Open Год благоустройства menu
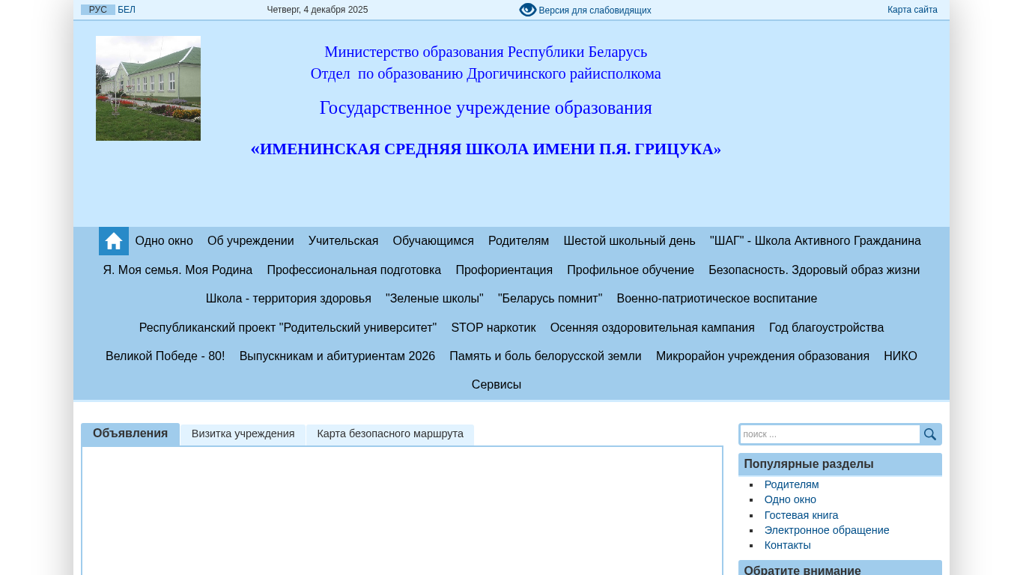The image size is (1023, 575). coord(827,328)
